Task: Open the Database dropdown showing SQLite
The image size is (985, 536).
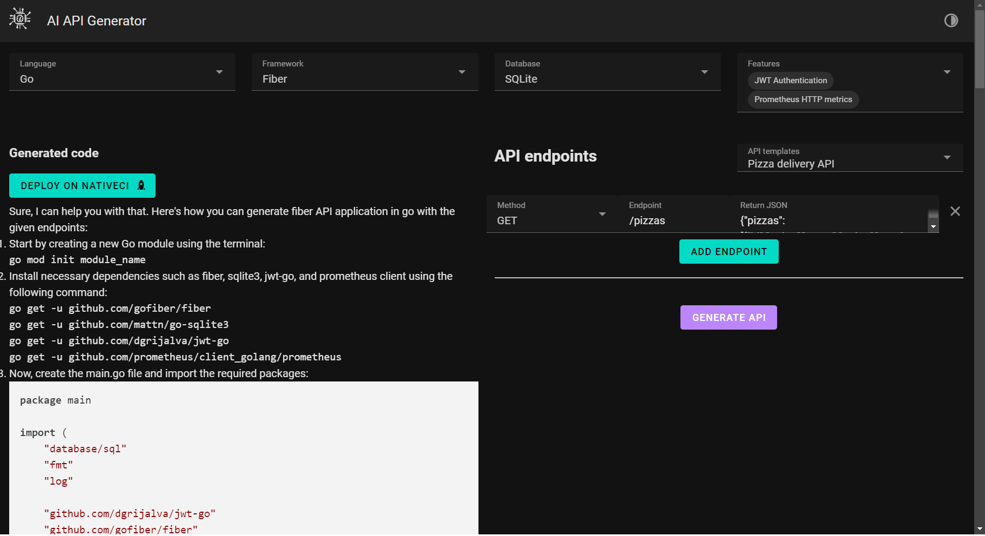Action: click(608, 72)
